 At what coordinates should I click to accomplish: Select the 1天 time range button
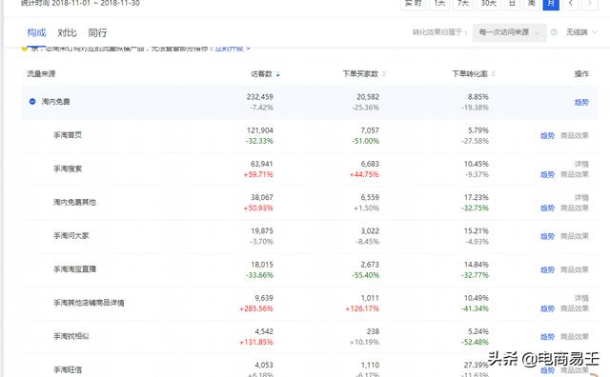tap(439, 4)
